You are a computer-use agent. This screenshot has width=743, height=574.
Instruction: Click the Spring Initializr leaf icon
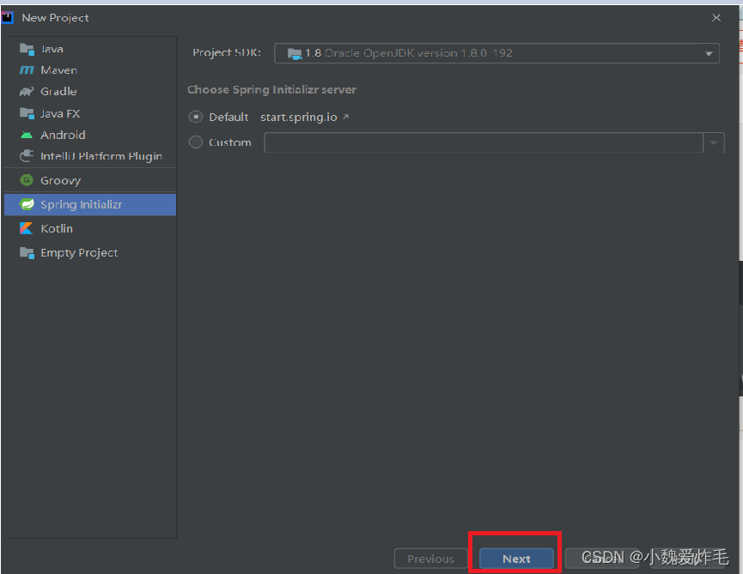pyautogui.click(x=27, y=204)
